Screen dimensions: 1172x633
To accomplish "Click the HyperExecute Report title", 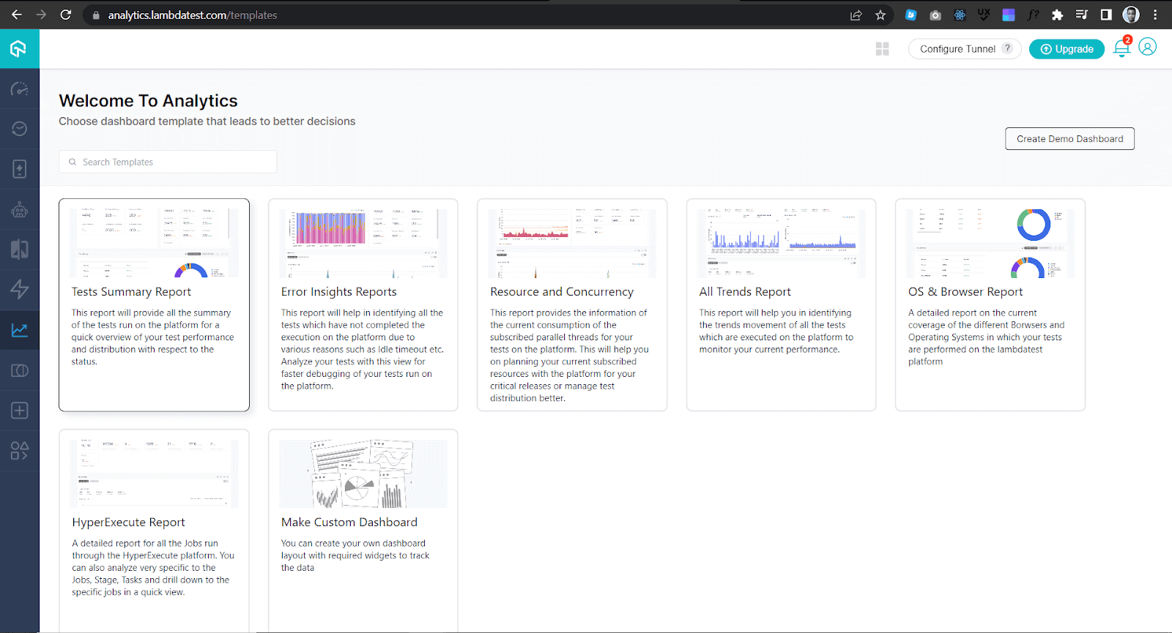I will click(x=128, y=522).
